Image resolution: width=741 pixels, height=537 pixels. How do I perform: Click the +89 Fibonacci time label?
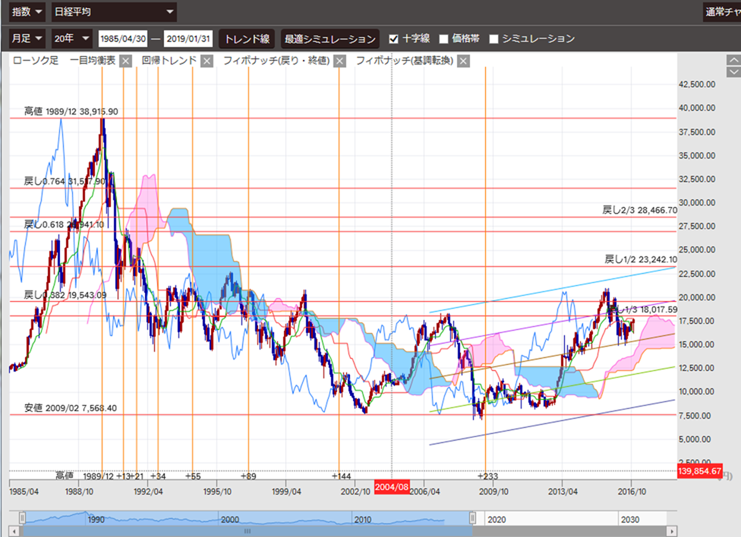248,476
